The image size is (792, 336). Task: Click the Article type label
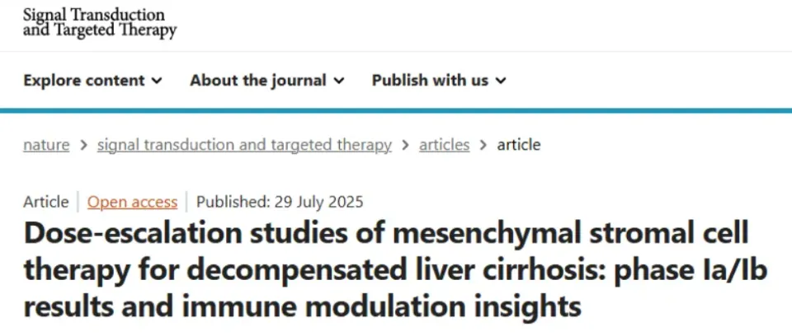[x=46, y=203]
